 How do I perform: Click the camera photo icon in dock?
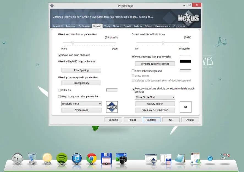[x=121, y=158]
